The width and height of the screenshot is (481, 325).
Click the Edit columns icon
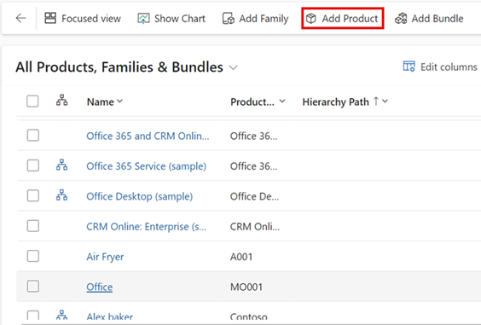tap(409, 67)
